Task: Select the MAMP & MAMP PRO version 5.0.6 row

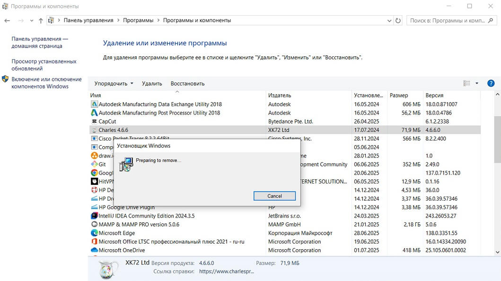Action: (x=285, y=225)
